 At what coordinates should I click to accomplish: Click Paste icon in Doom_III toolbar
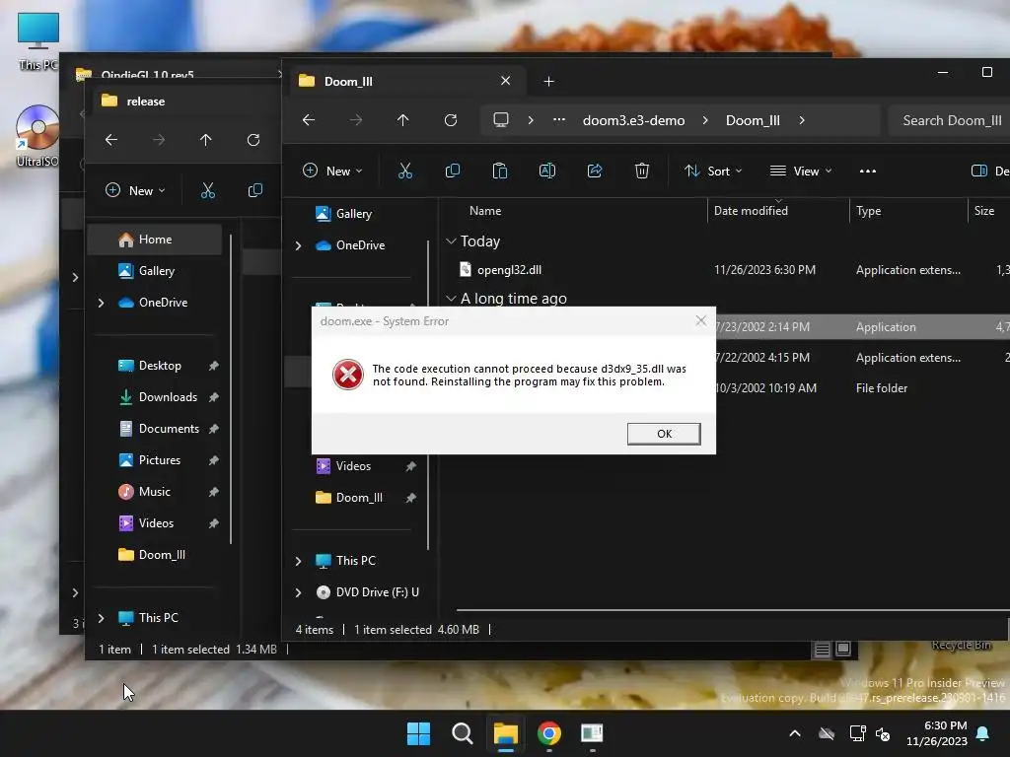pyautogui.click(x=500, y=171)
